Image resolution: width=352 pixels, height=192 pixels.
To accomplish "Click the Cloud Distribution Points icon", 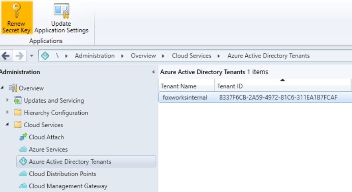I will tap(23, 174).
